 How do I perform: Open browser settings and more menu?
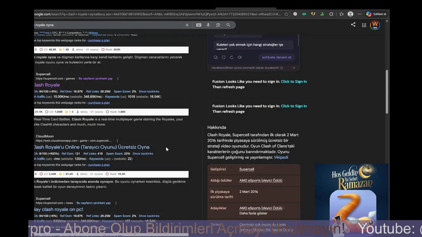pos(359,14)
